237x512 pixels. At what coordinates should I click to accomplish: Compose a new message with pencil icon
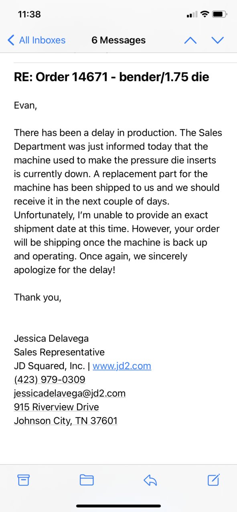(214, 479)
